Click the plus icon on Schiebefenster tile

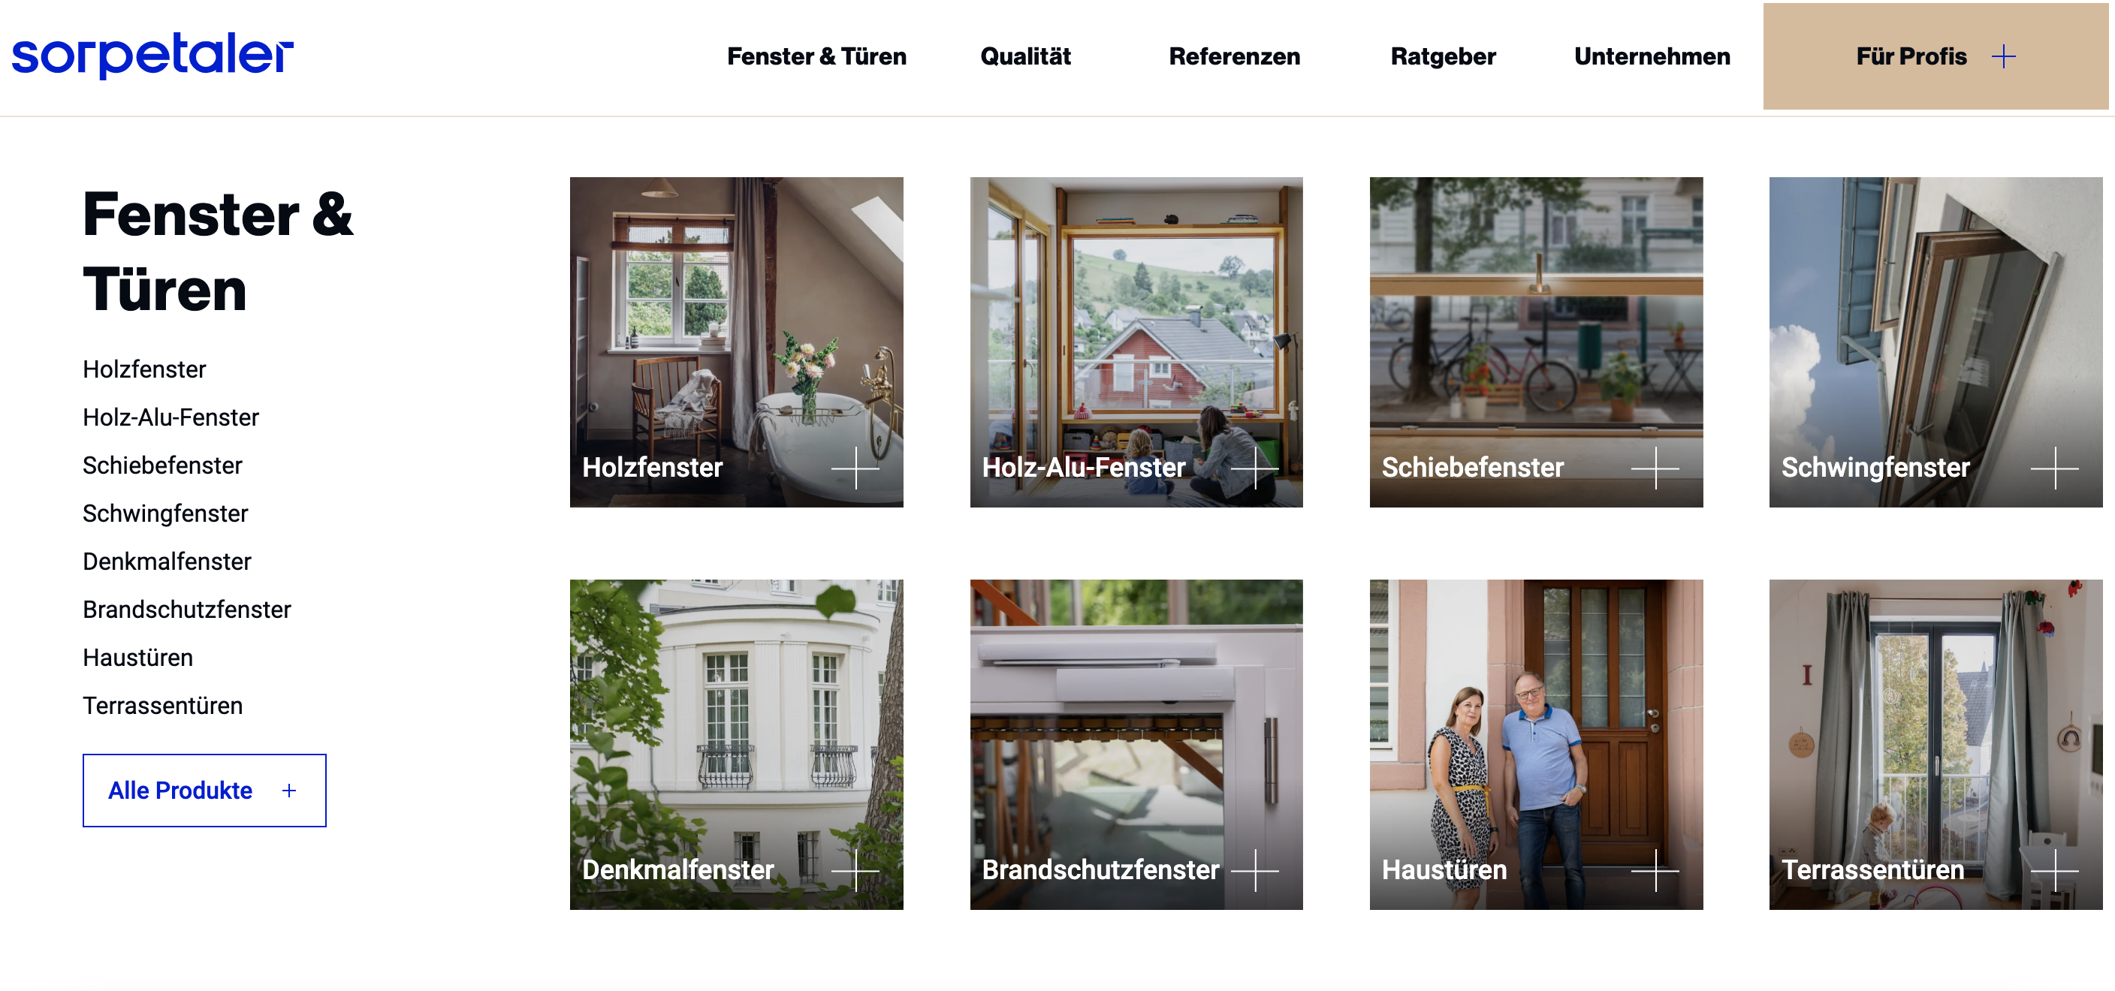tap(1655, 468)
